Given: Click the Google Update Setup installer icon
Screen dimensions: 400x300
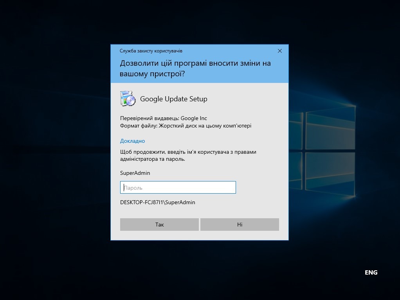Looking at the screenshot, I should (128, 99).
